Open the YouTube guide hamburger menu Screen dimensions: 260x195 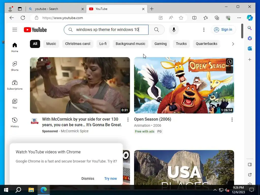(15, 30)
